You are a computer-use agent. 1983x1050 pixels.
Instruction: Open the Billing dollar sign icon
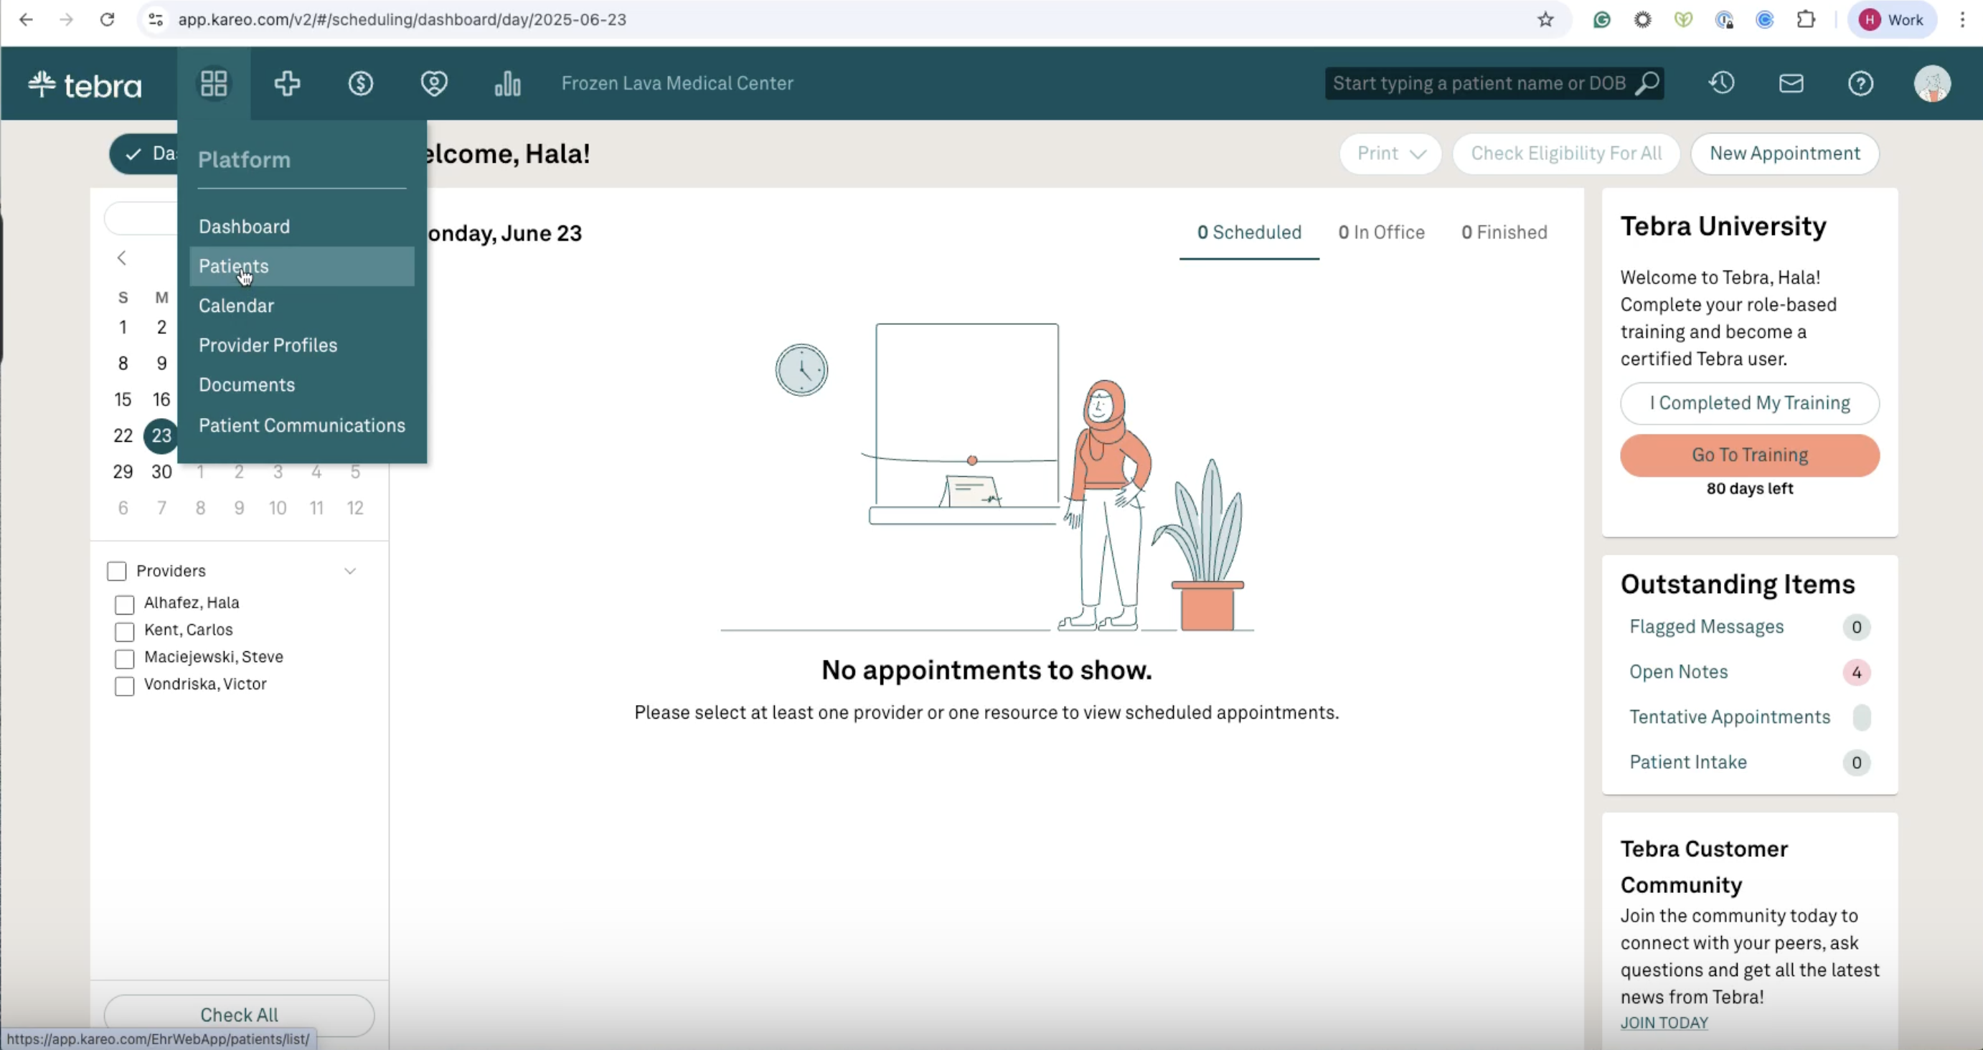(x=360, y=83)
